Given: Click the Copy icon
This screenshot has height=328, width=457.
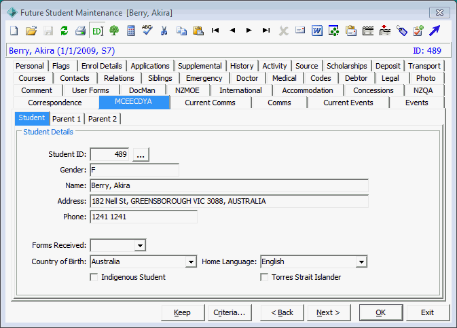Looking at the screenshot, I should (181, 31).
